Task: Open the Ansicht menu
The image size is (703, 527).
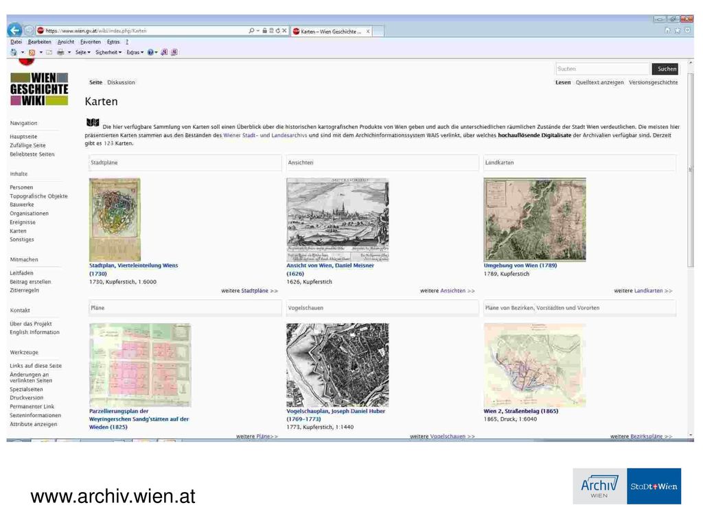Action: coord(65,42)
